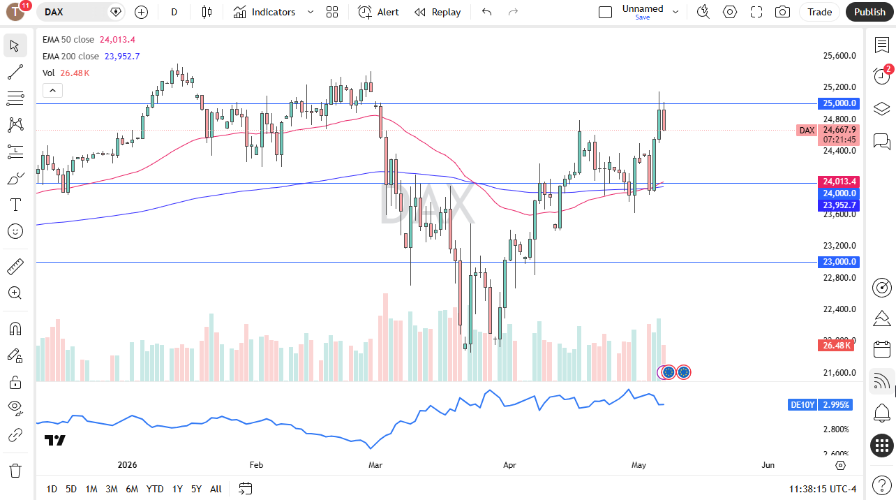Open the chats speech bubble panel

point(882,142)
